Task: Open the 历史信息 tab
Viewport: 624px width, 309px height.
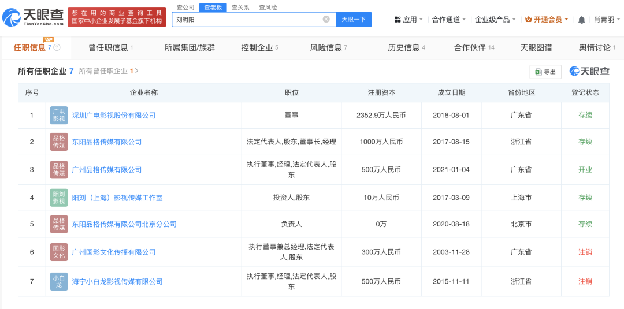Action: coord(407,48)
